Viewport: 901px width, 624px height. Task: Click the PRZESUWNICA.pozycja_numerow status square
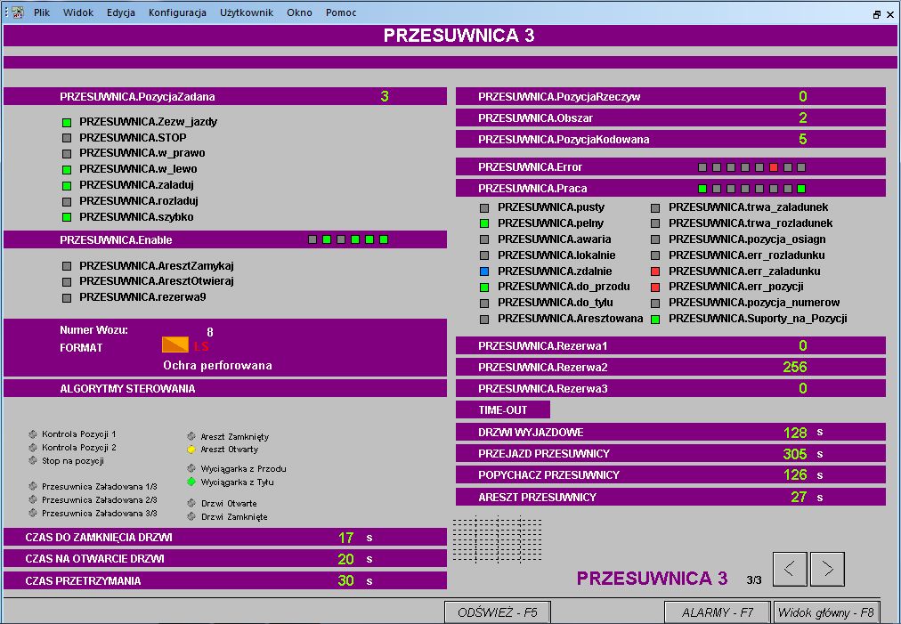655,303
